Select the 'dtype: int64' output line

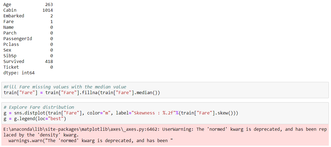[19, 73]
